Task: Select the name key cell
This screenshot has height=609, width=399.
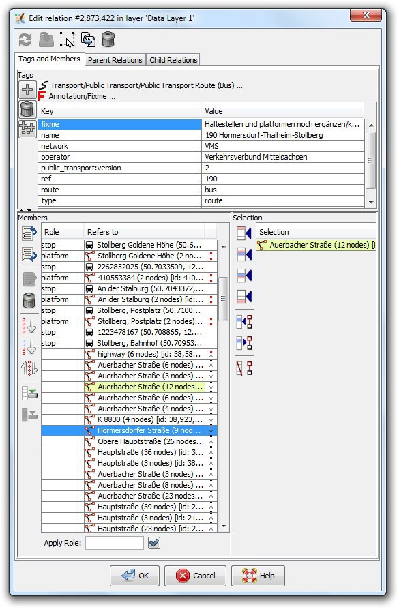Action: coord(121,135)
